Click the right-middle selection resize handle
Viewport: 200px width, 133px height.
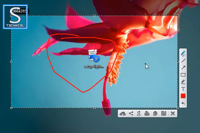(x=177, y=62)
